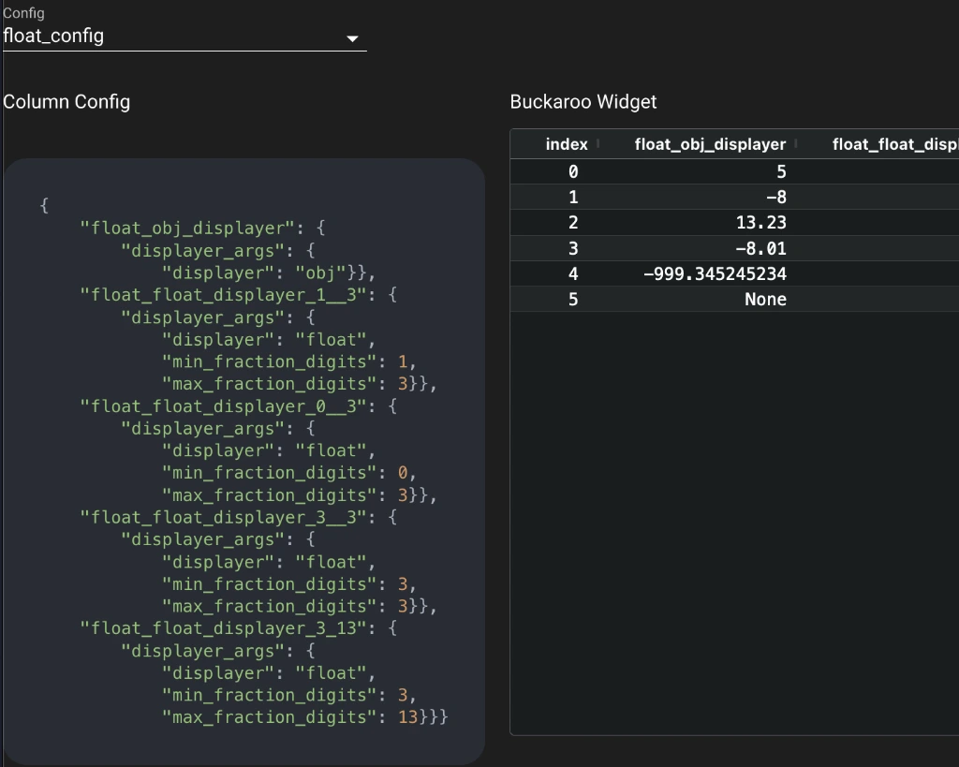
Task: Click resize handle right of float_obj_displayer header
Action: (x=796, y=144)
